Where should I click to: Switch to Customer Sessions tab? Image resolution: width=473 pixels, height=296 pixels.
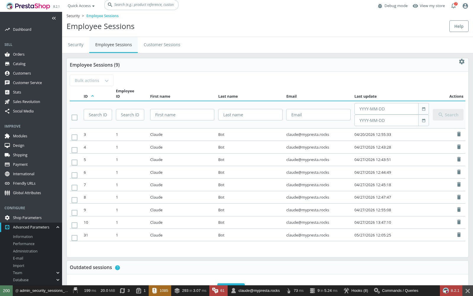(x=162, y=45)
